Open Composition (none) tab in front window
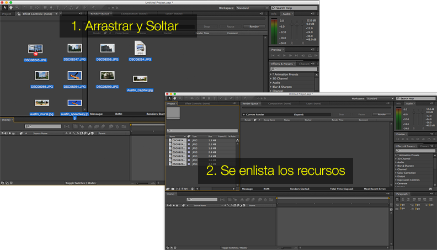The image size is (437, 250). [280, 103]
